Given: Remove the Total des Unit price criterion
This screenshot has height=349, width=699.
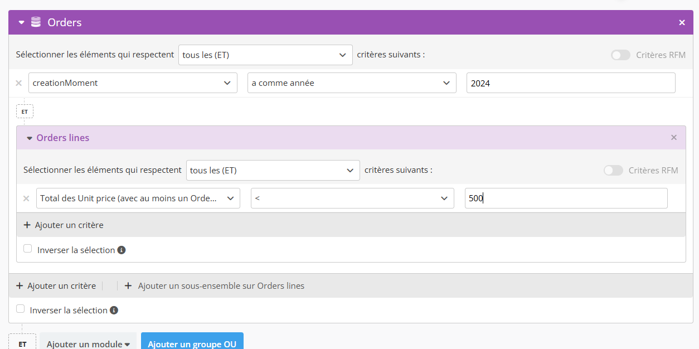Looking at the screenshot, I should (26, 198).
